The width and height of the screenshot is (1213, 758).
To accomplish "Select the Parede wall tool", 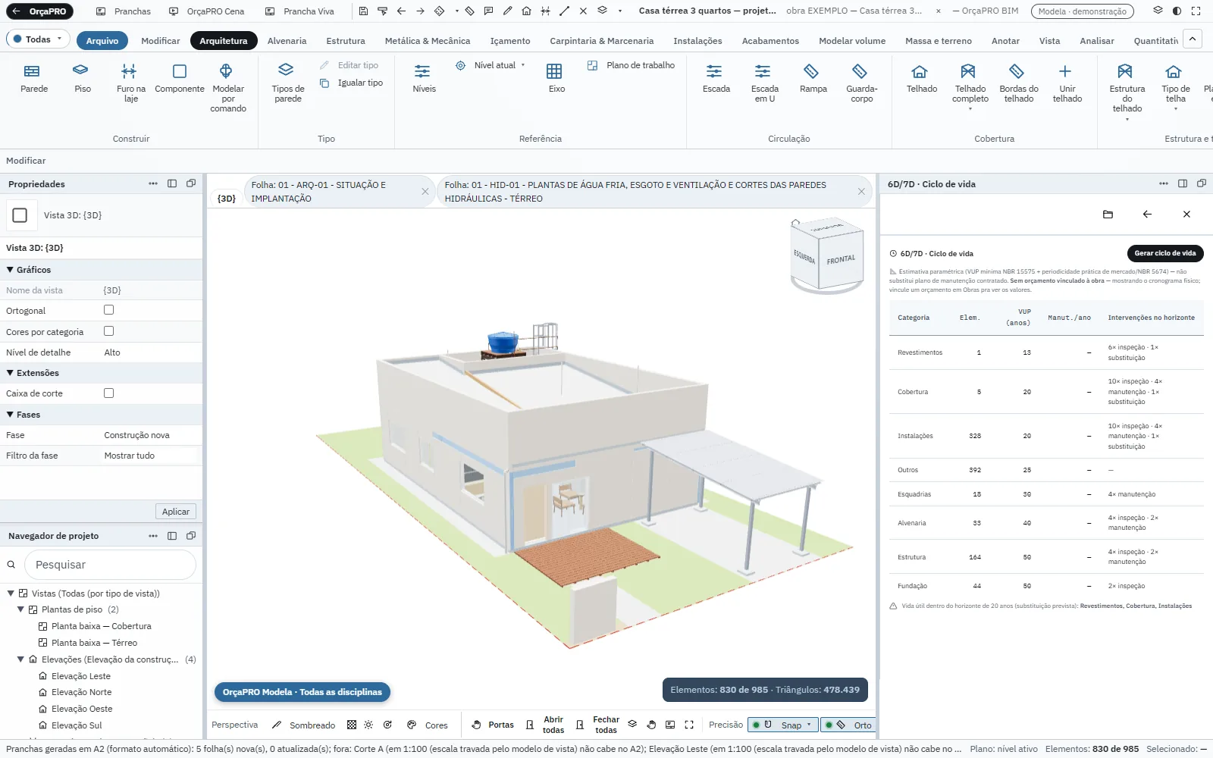I will pyautogui.click(x=33, y=78).
